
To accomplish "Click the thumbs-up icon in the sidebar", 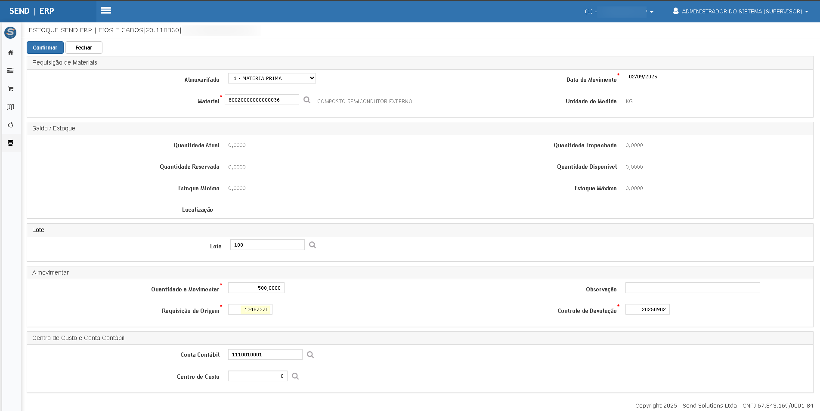I will (10, 125).
